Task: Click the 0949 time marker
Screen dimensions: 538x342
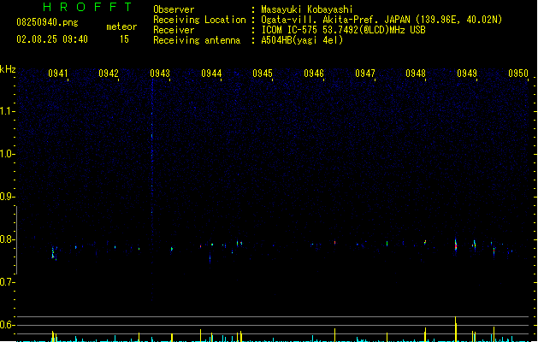Action: [x=467, y=74]
